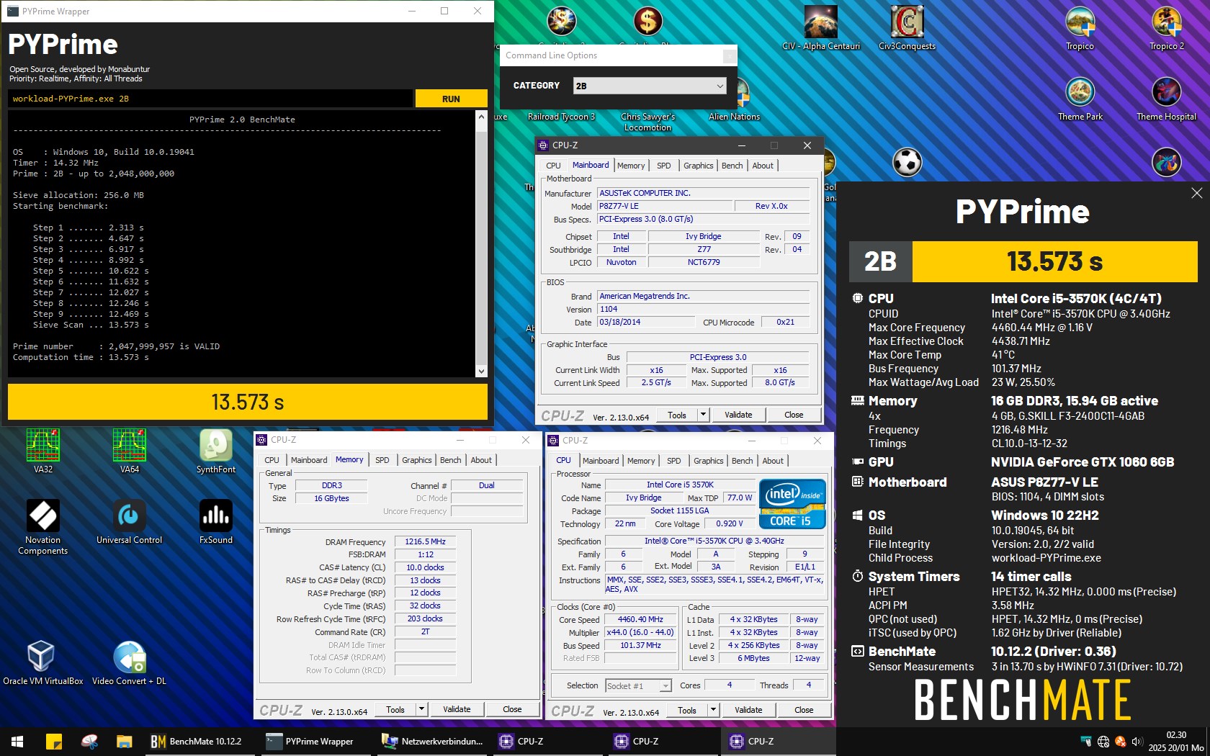Click the Windows Start button
The height and width of the screenshot is (756, 1210).
point(17,741)
